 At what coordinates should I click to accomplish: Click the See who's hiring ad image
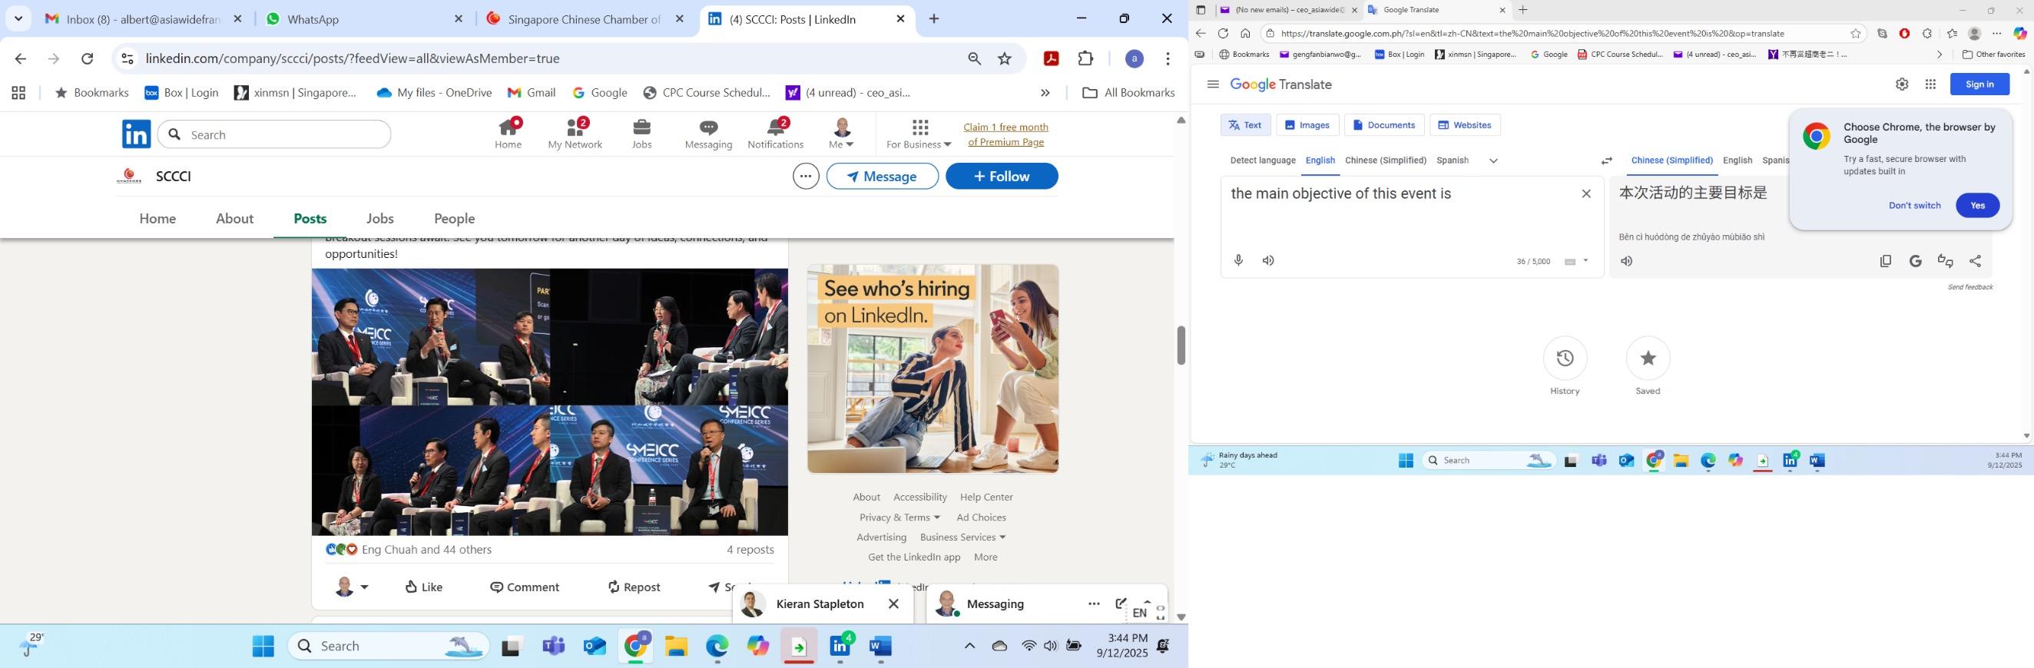click(x=933, y=369)
